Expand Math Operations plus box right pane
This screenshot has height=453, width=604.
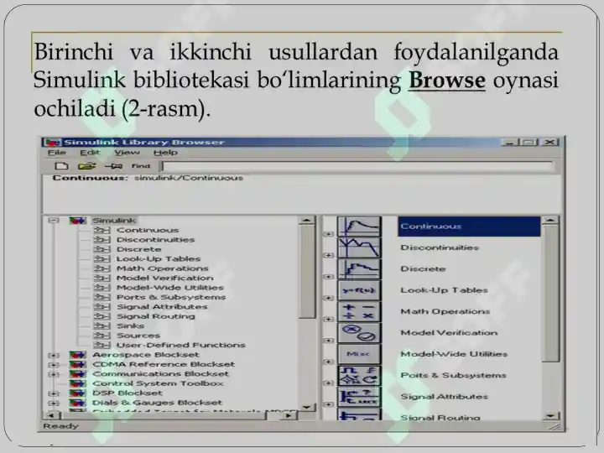pos(328,319)
